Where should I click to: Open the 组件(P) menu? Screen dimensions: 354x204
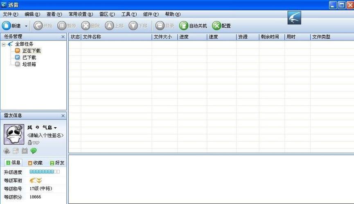[x=151, y=14]
